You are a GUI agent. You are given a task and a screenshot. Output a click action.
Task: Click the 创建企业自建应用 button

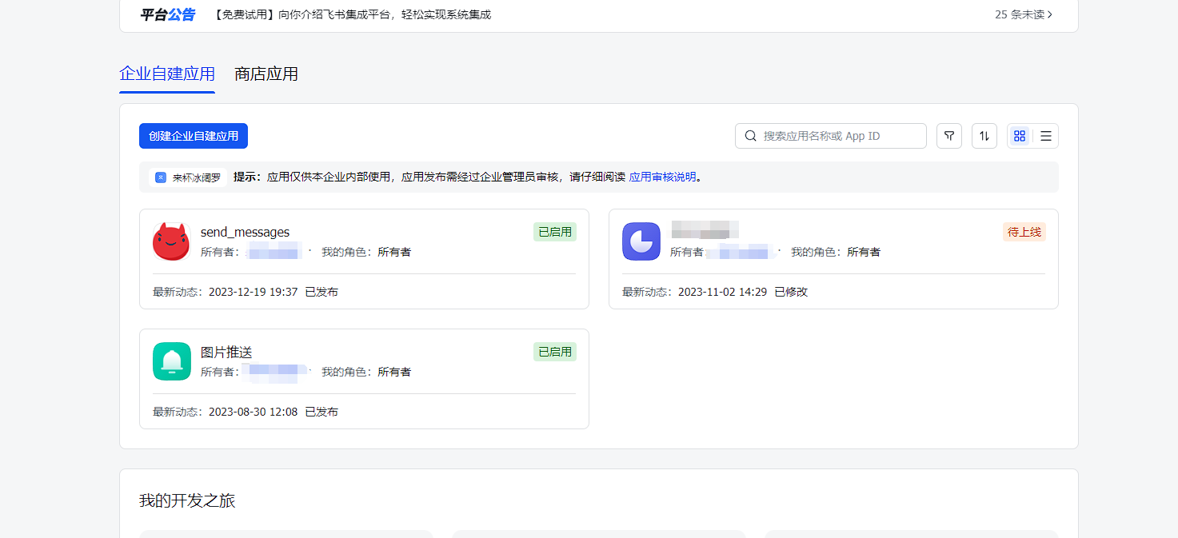pyautogui.click(x=194, y=136)
